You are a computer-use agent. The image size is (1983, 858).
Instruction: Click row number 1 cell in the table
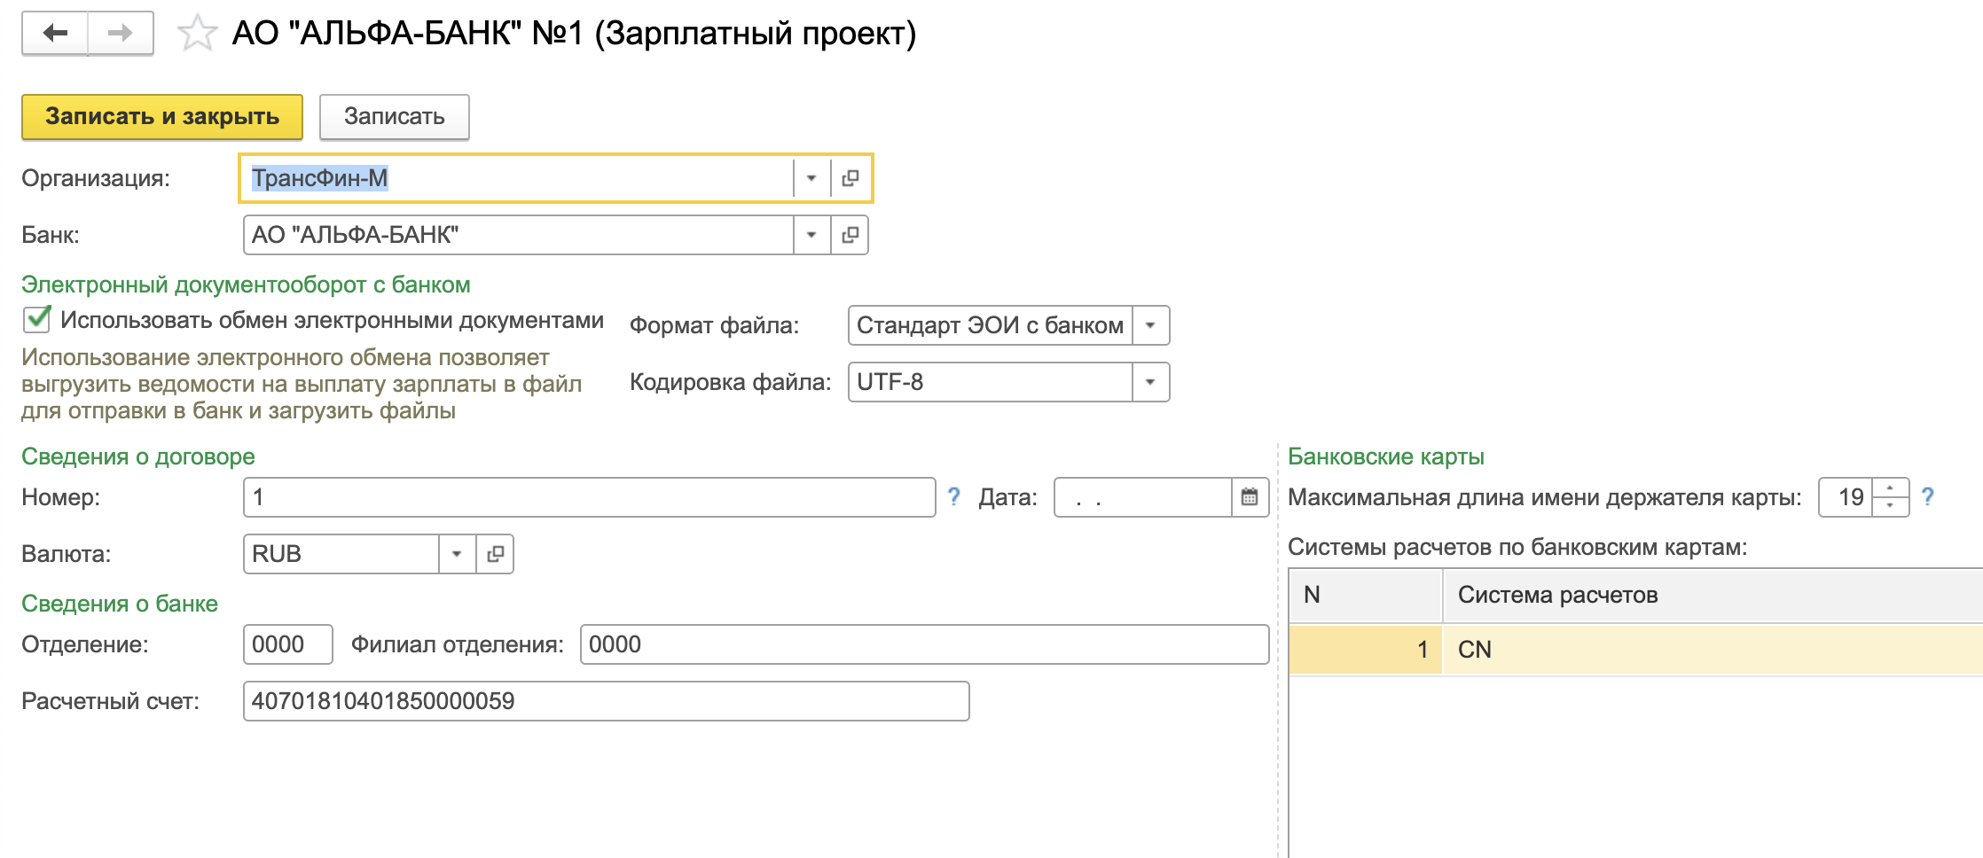1366,650
